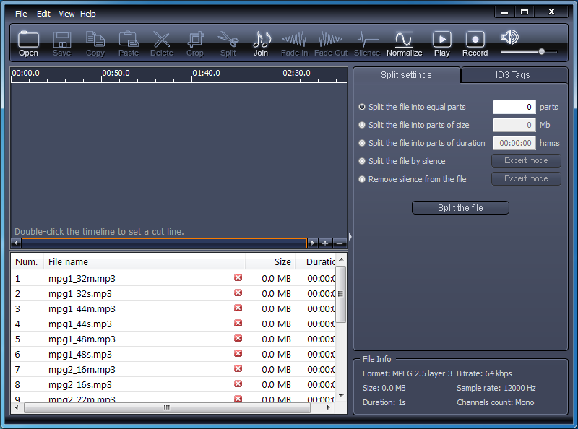The image size is (578, 429).
Task: Mute audio using the speaker icon
Action: [x=510, y=38]
